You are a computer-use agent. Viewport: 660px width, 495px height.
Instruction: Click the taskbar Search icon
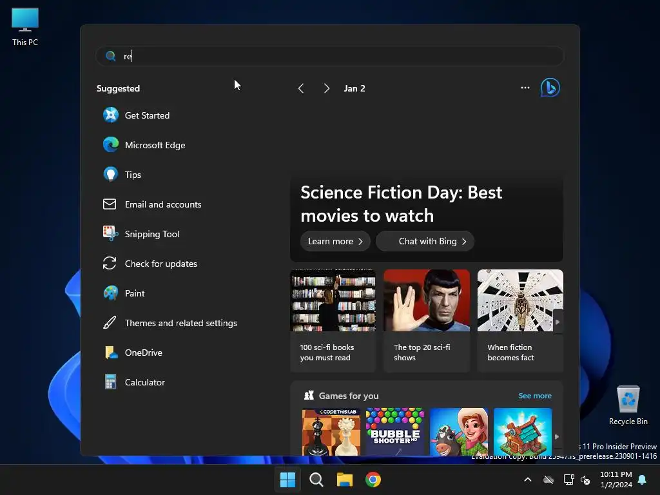coord(316,480)
